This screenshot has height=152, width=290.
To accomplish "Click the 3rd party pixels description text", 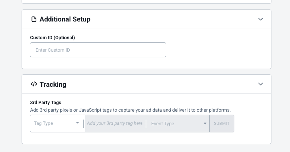I will pos(130,110).
